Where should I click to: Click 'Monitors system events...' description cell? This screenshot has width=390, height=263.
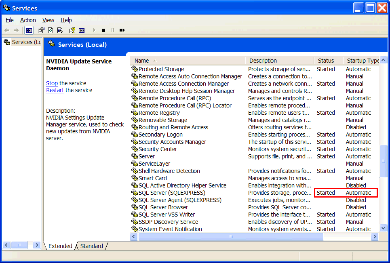click(280, 229)
